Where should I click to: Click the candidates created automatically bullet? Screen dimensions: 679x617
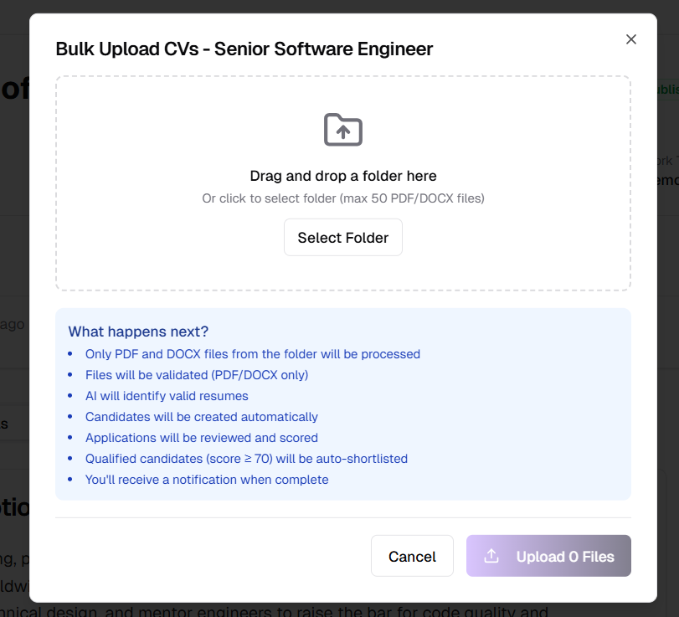pyautogui.click(x=202, y=416)
